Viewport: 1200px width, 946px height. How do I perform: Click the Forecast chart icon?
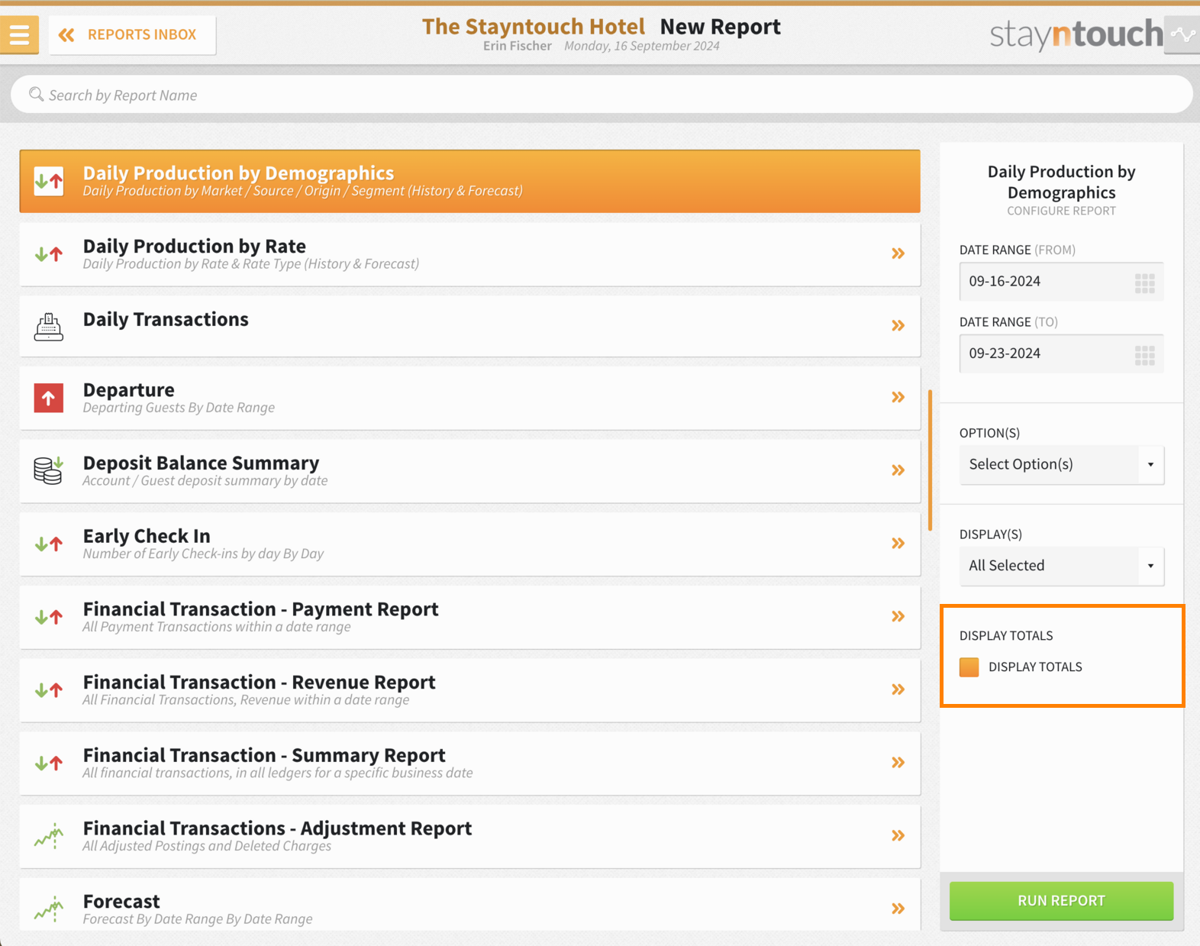(49, 909)
